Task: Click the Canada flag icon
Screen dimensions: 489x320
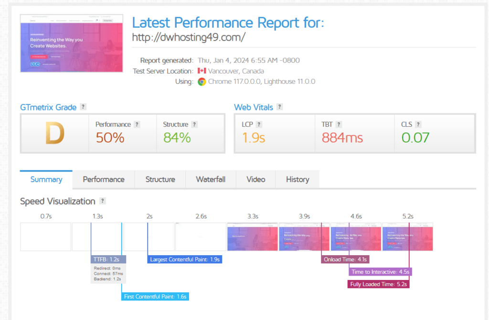Action: (x=201, y=71)
